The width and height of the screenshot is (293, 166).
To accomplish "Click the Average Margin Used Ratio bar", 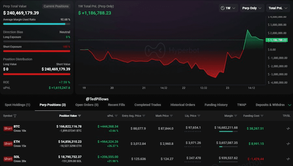I will tap(36, 24).
